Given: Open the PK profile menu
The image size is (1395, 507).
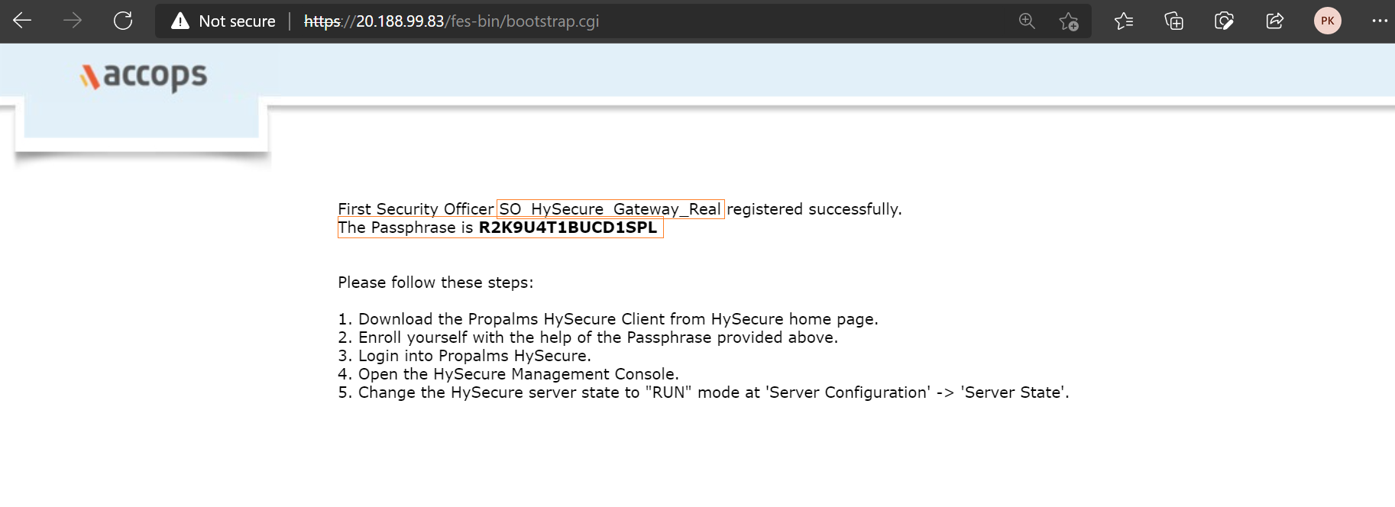Looking at the screenshot, I should pyautogui.click(x=1328, y=21).
